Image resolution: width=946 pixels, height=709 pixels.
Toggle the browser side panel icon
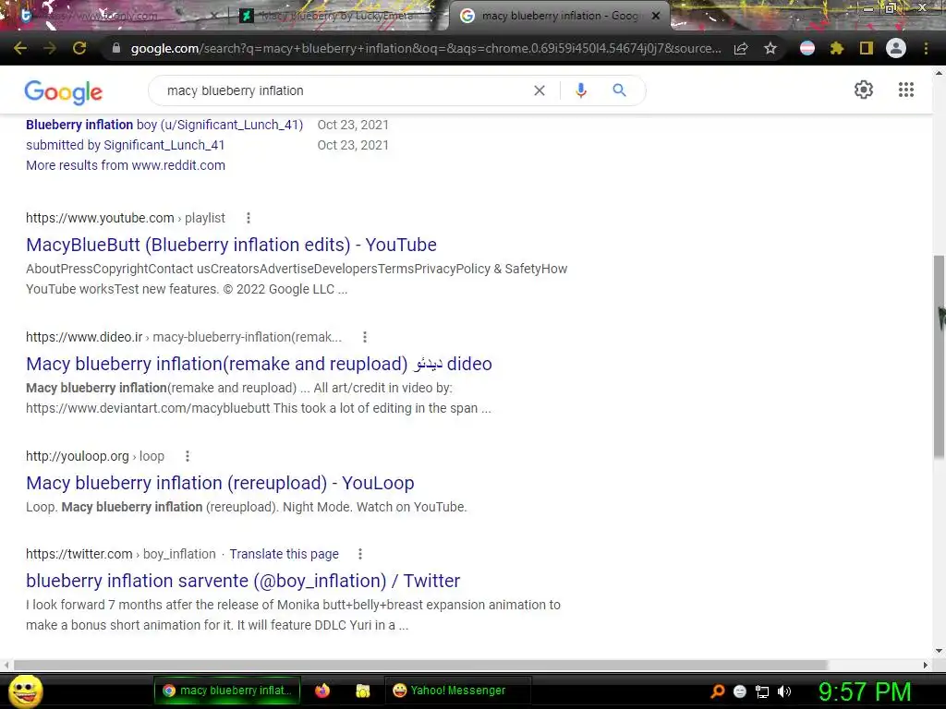point(867,48)
